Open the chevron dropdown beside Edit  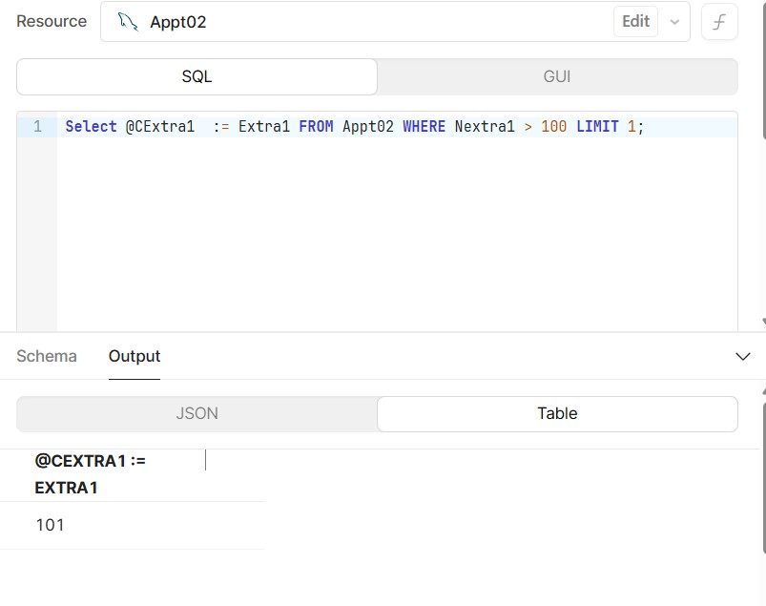coord(674,22)
